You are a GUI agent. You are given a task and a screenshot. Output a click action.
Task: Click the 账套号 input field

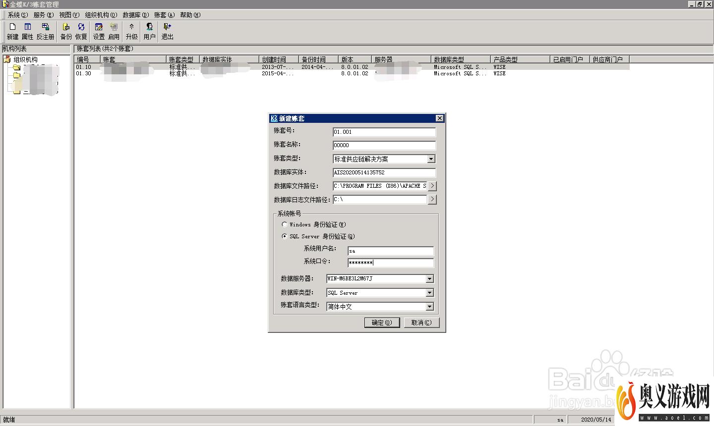tap(384, 132)
